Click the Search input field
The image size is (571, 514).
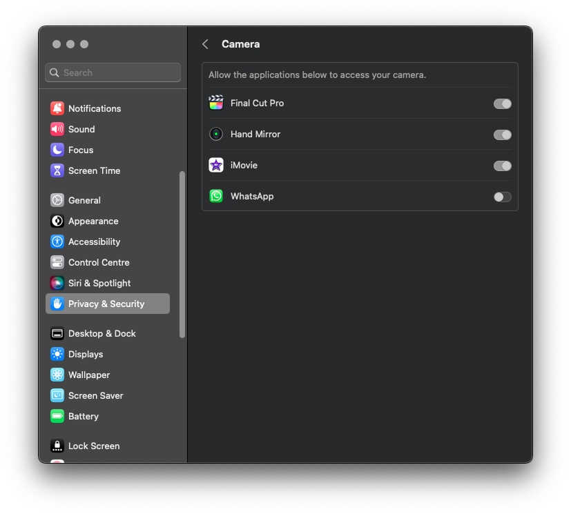[x=113, y=72]
